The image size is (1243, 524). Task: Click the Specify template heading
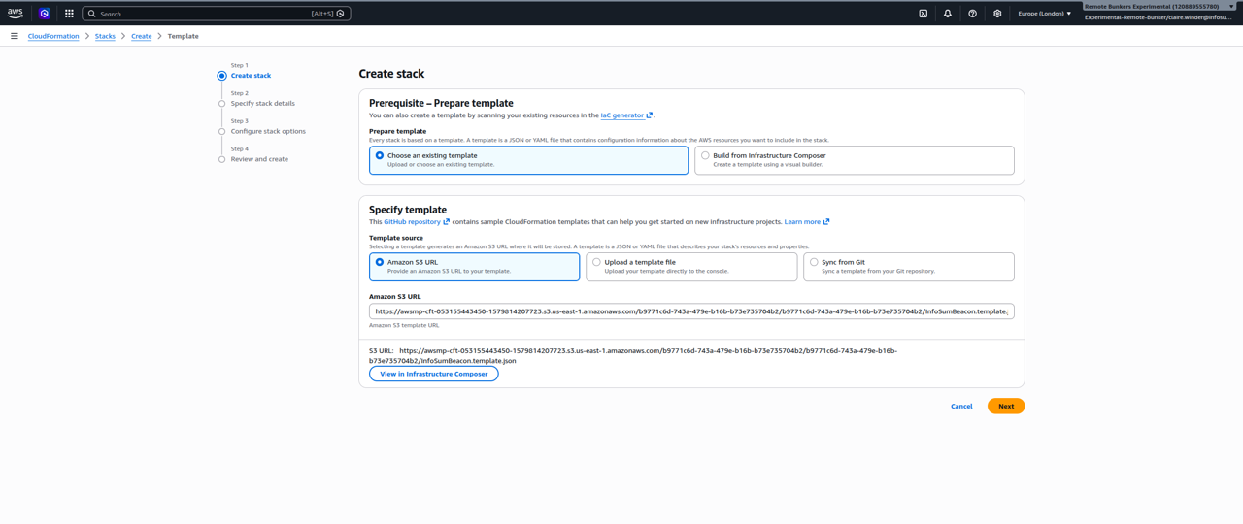tap(408, 210)
